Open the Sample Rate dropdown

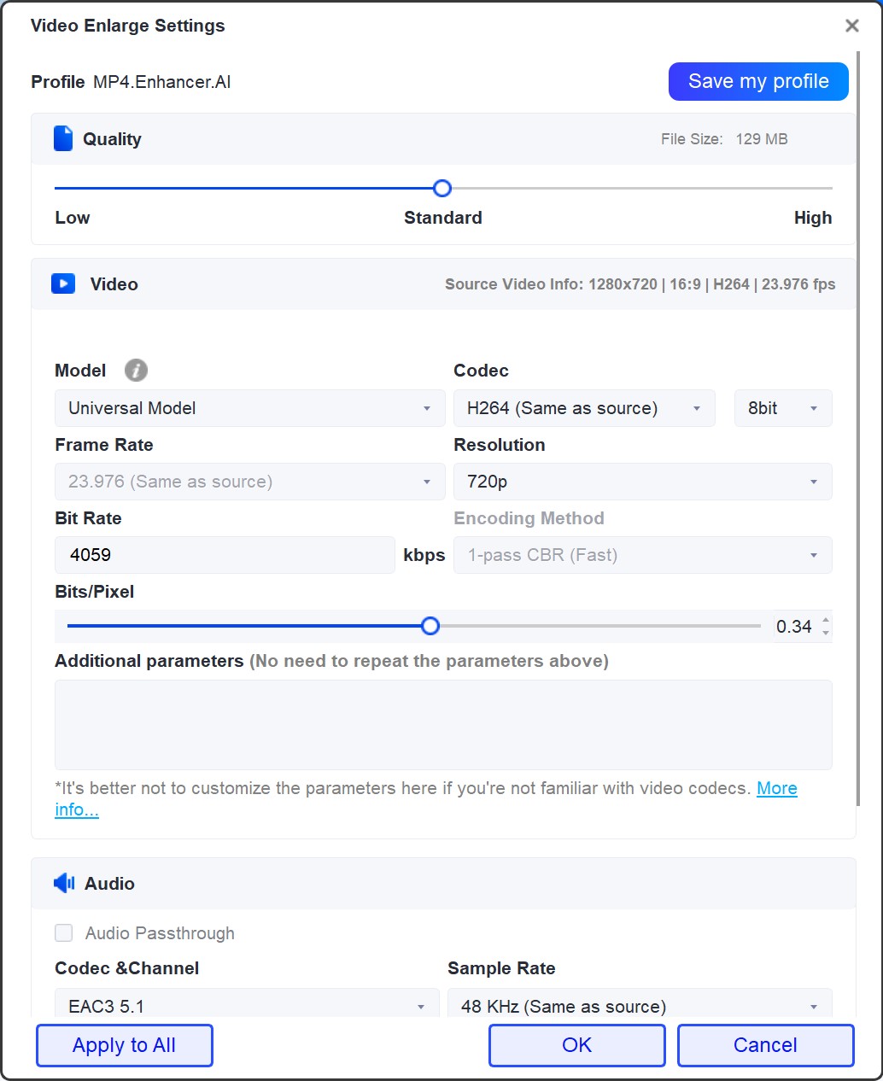pyautogui.click(x=639, y=1006)
